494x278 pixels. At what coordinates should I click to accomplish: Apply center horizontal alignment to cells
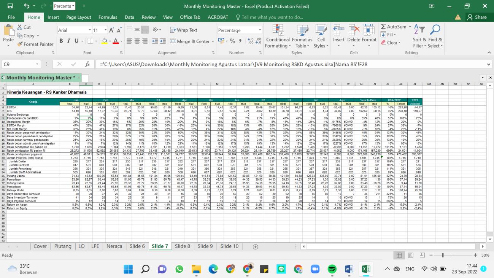(137, 41)
